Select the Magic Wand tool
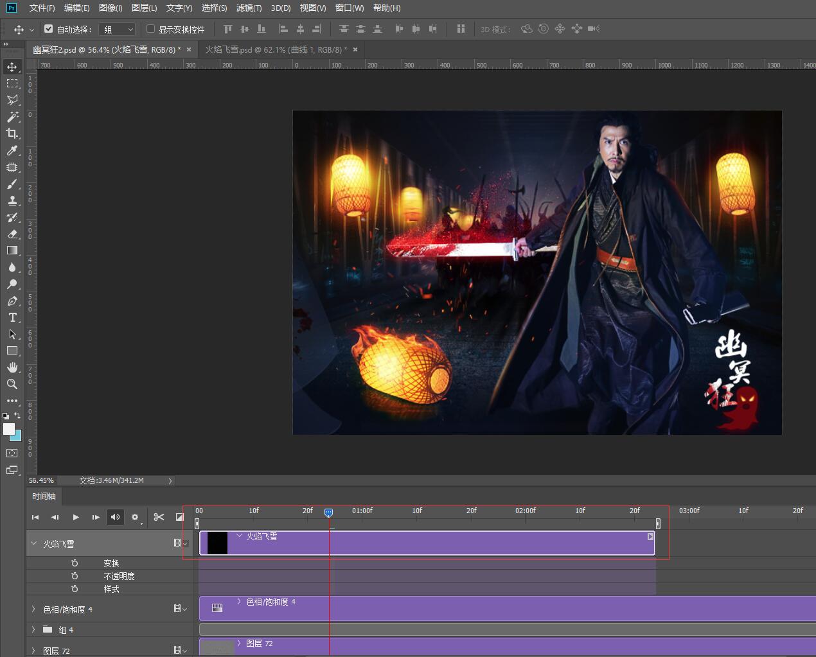This screenshot has width=816, height=657. [x=12, y=117]
